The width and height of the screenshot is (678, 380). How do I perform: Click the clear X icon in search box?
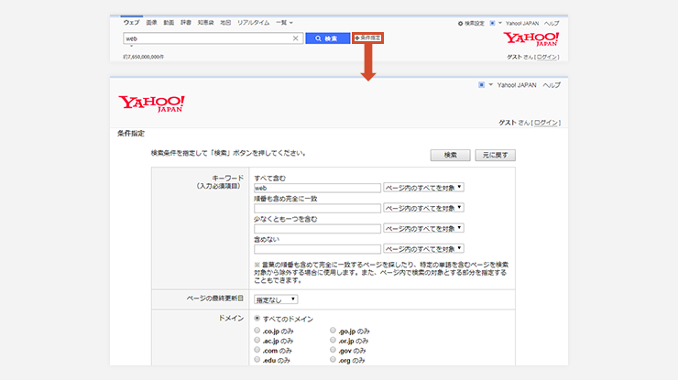coord(296,38)
